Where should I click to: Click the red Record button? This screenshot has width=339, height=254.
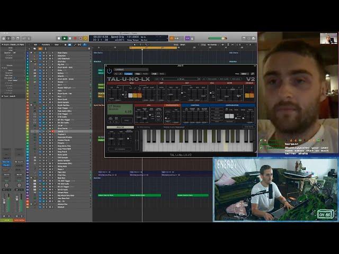pos(75,39)
